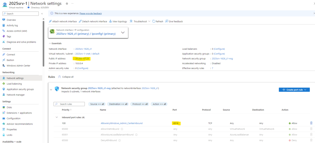Click the Disks icon in Settings

tap(4, 107)
